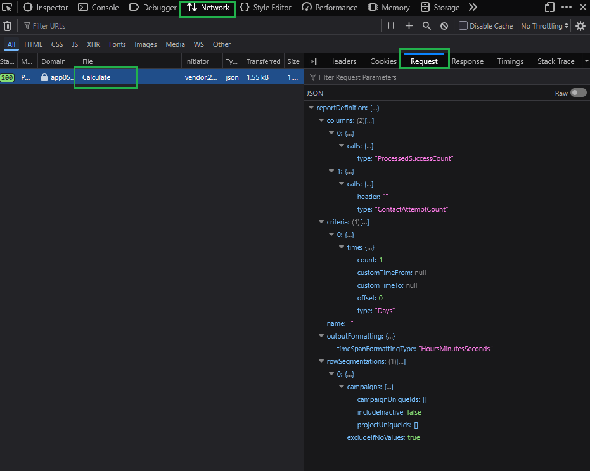Open the No Throttling dropdown
Viewport: 590px width, 471px height.
542,26
